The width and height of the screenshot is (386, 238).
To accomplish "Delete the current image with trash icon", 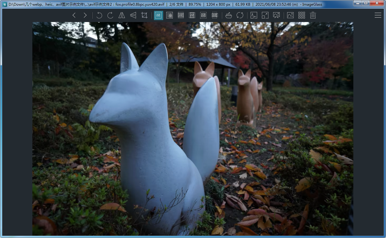I will click(x=313, y=15).
